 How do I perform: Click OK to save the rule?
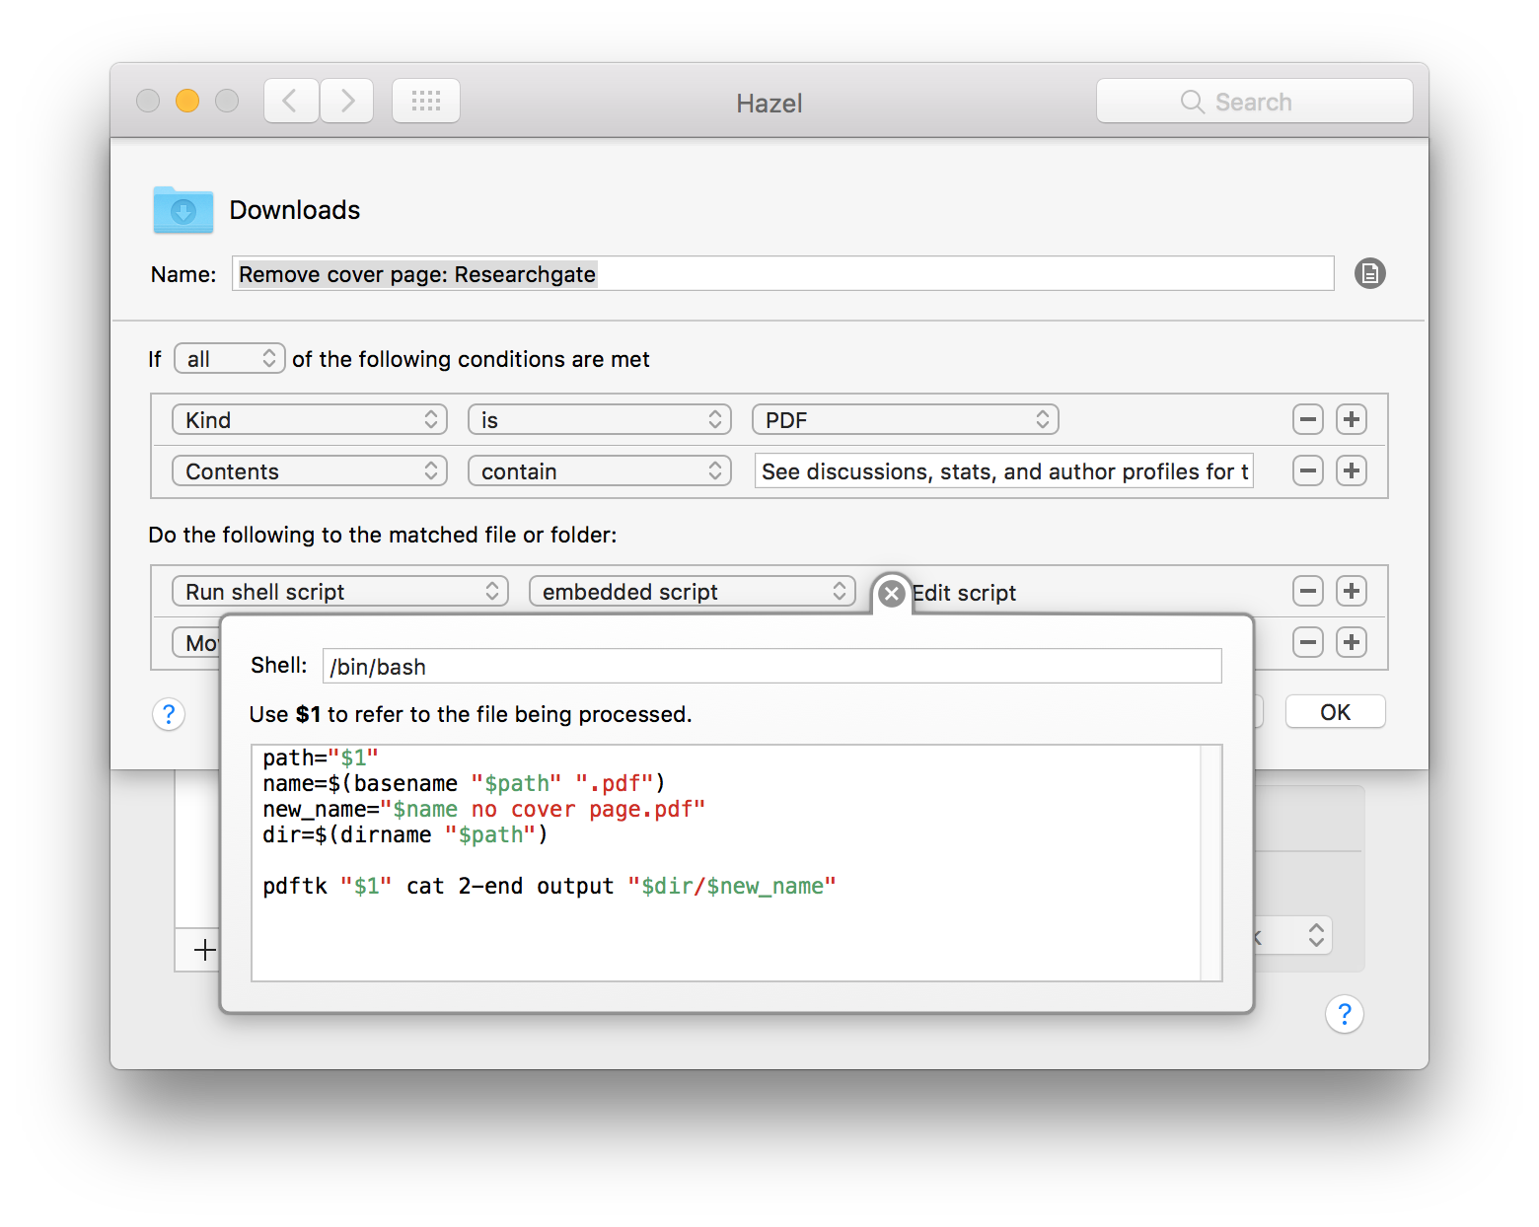(x=1336, y=712)
